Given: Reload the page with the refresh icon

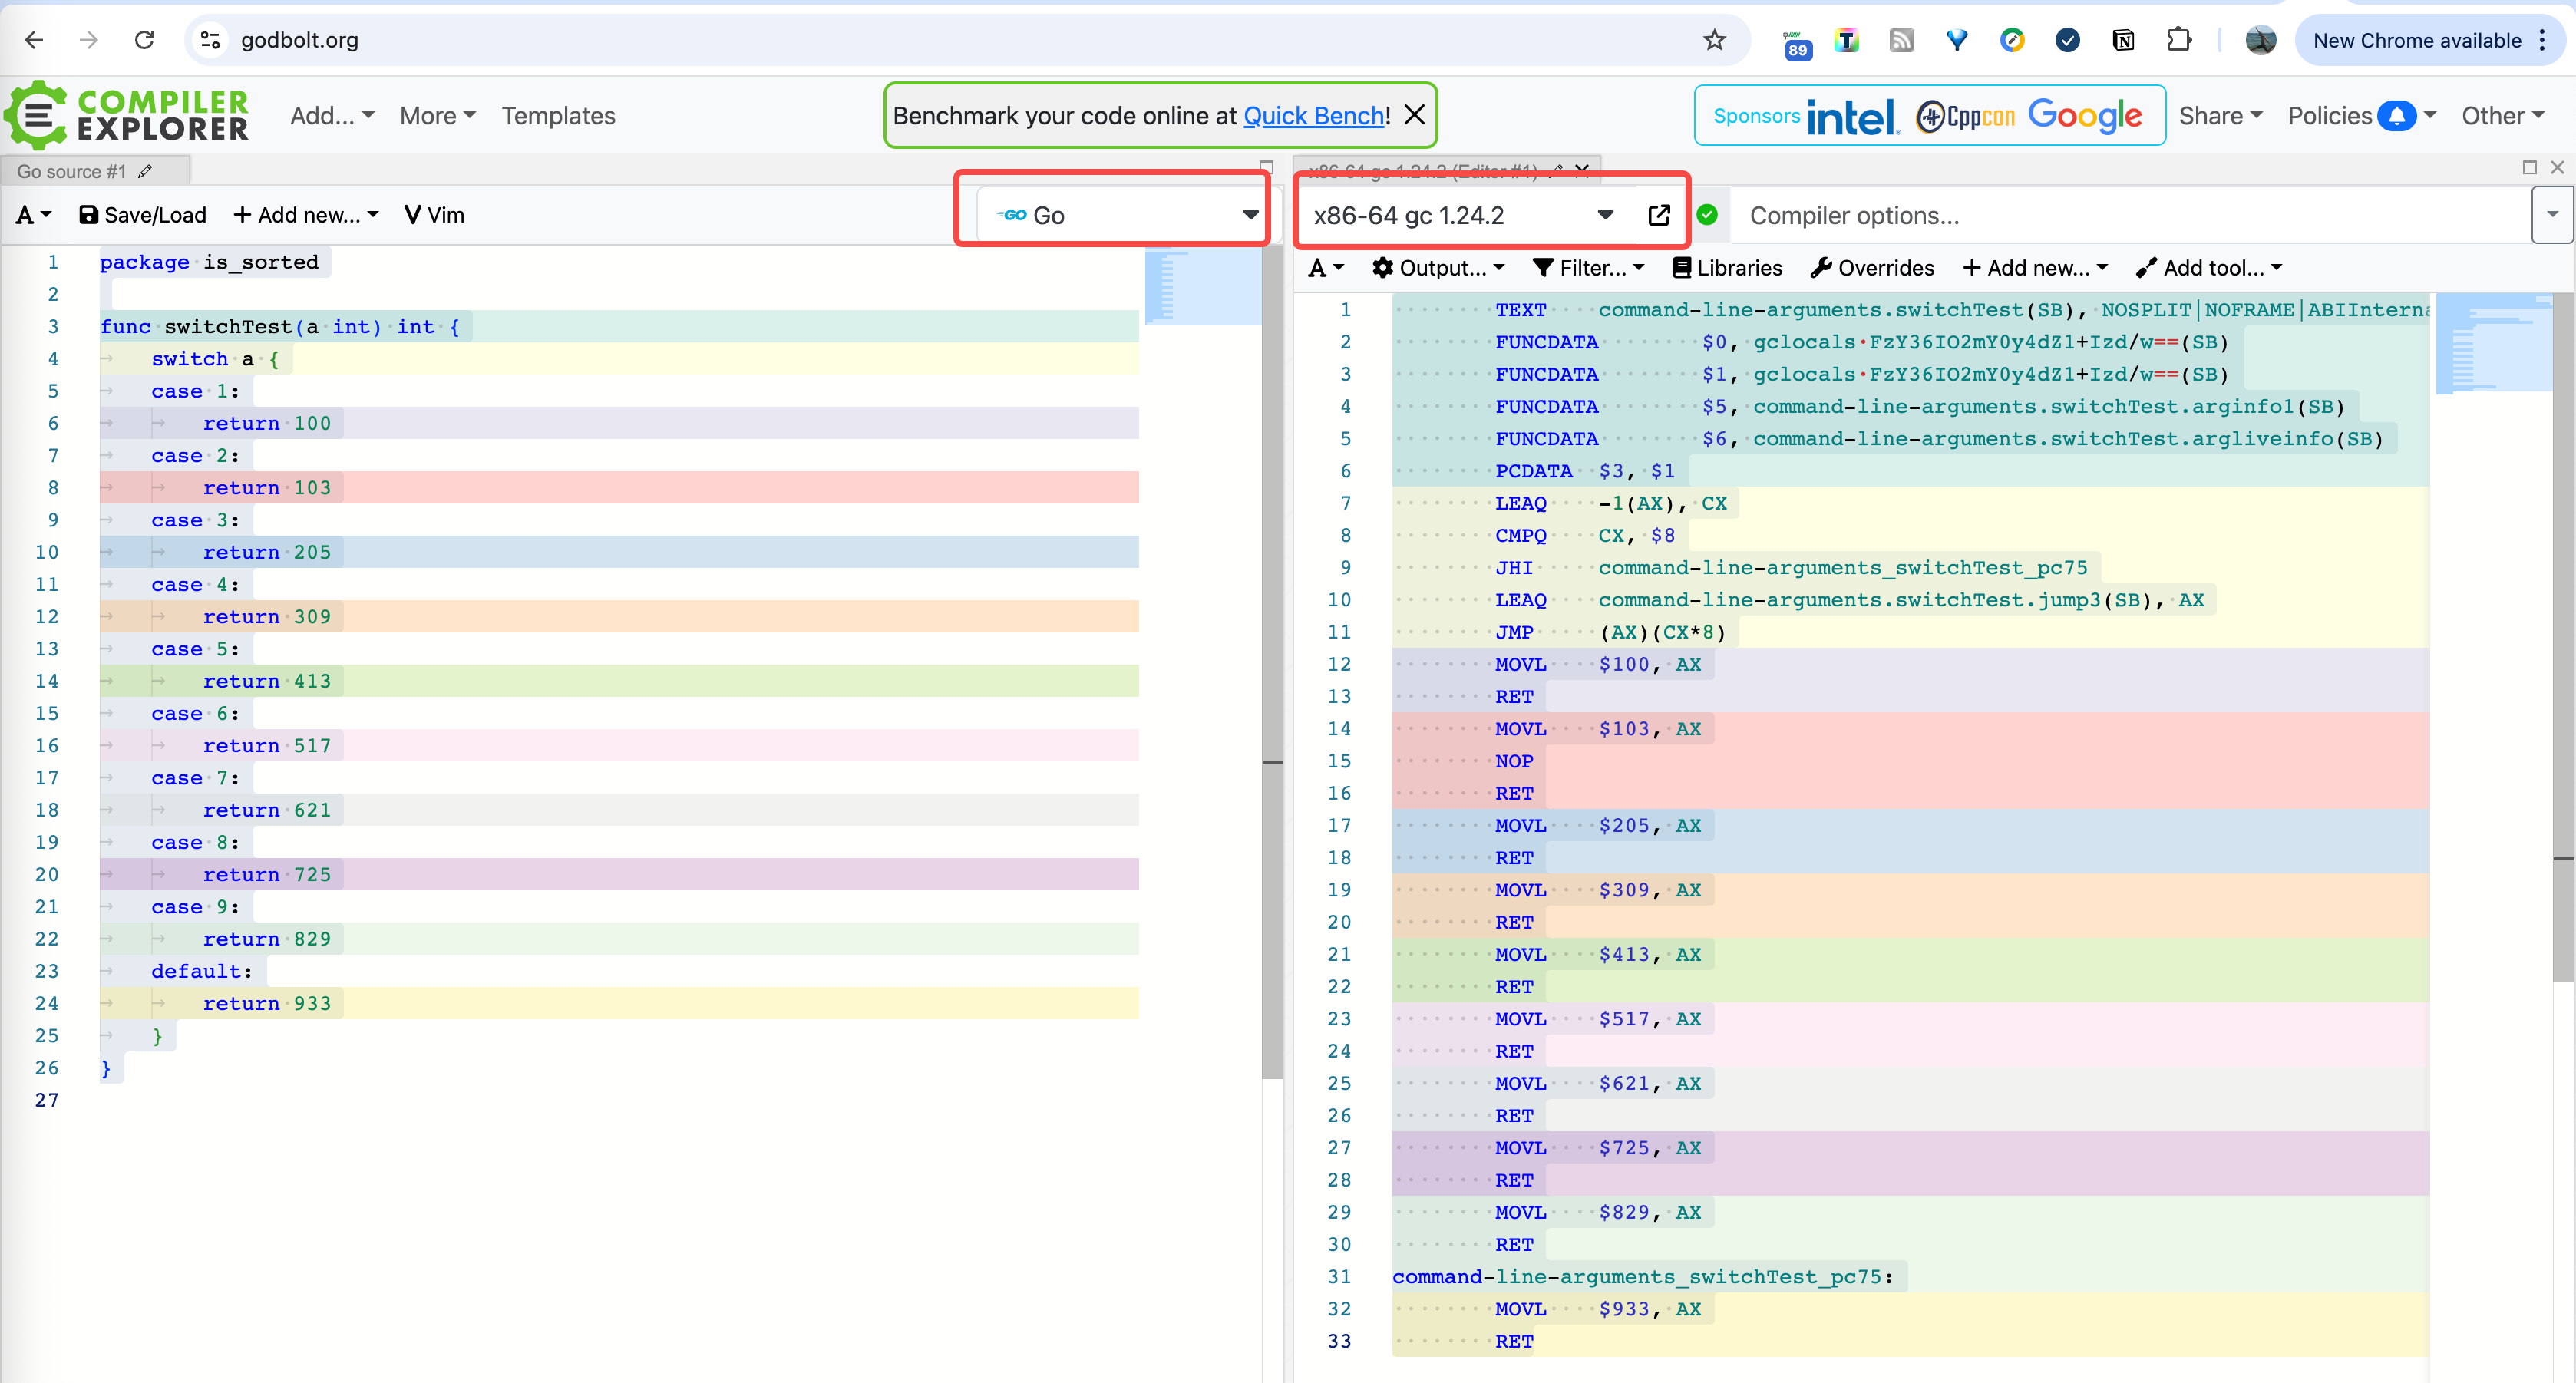Looking at the screenshot, I should pyautogui.click(x=144, y=40).
